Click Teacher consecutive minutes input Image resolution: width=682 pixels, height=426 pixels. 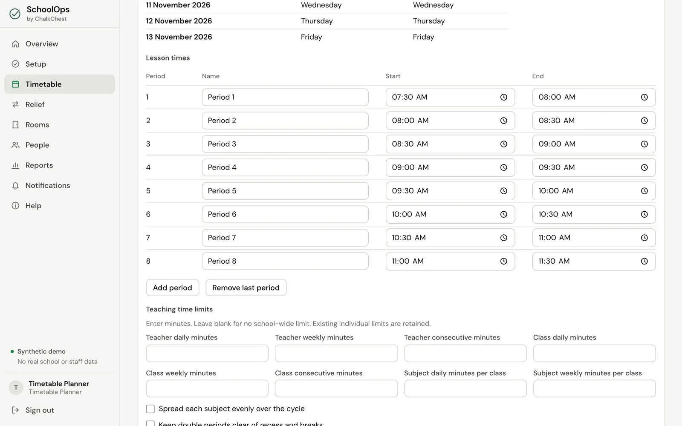(465, 353)
